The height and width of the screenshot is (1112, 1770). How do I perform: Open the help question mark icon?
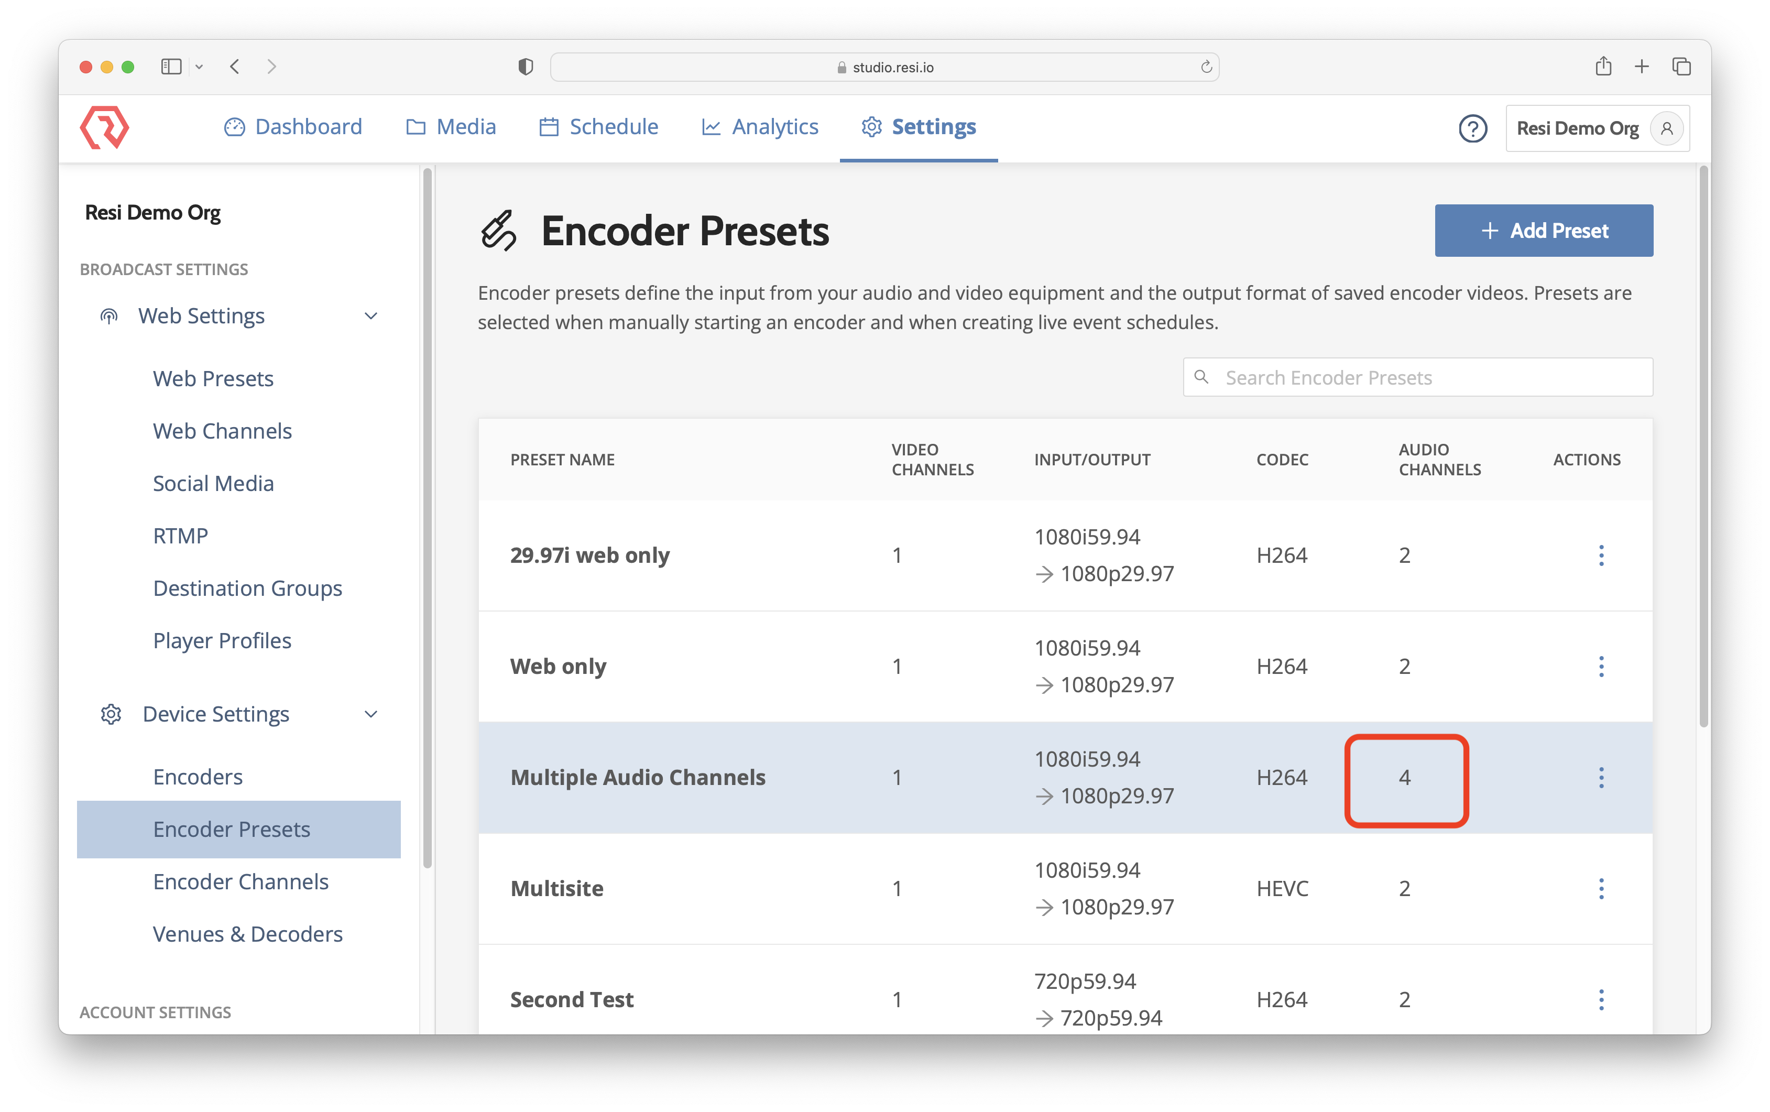(x=1472, y=128)
